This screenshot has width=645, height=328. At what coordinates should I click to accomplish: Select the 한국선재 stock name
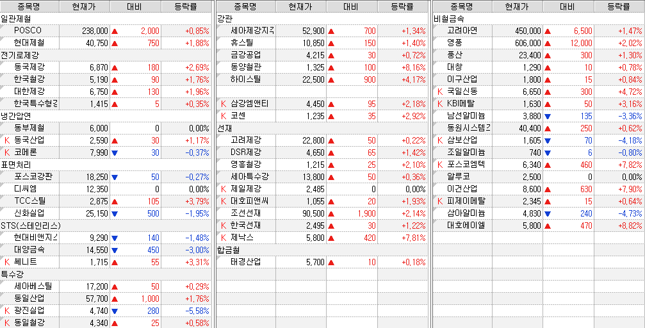tap(245, 225)
